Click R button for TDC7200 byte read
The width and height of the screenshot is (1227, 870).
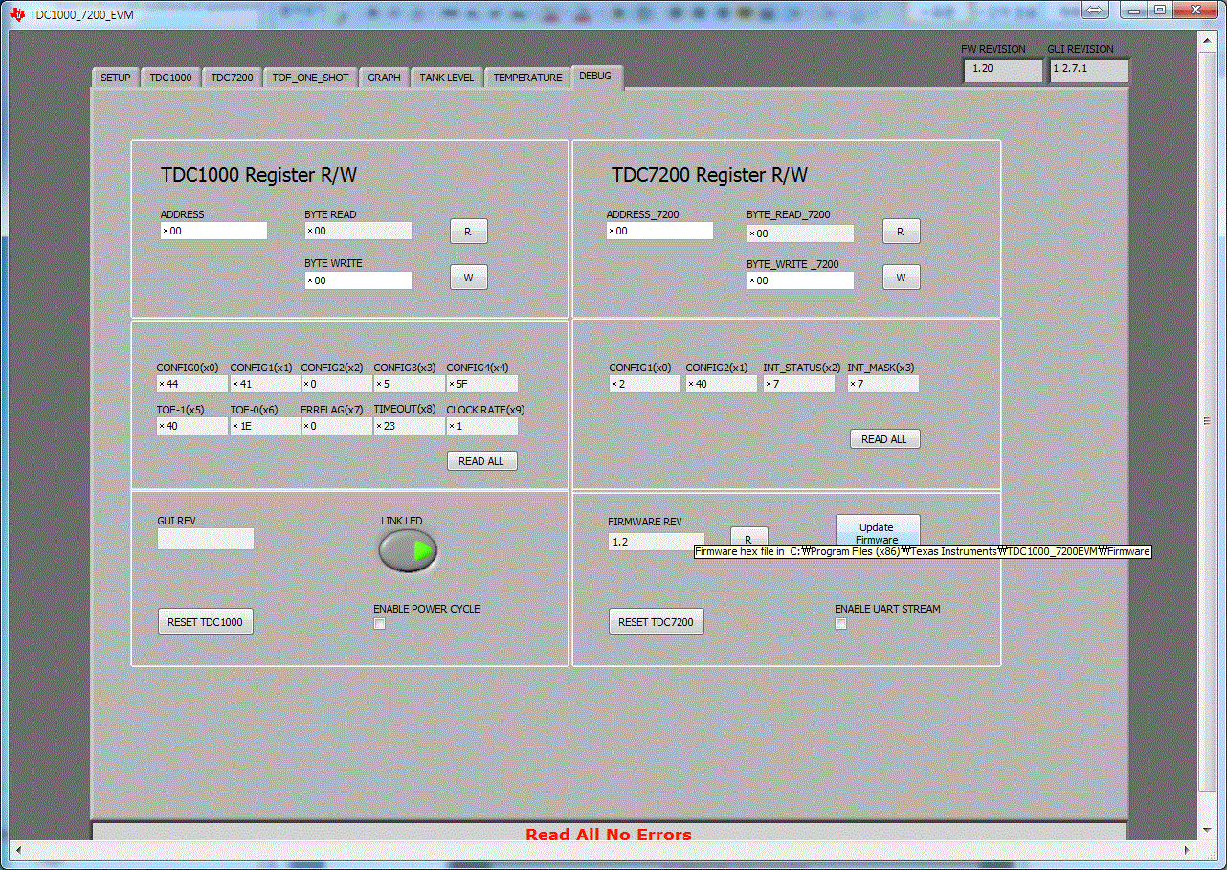tap(901, 232)
